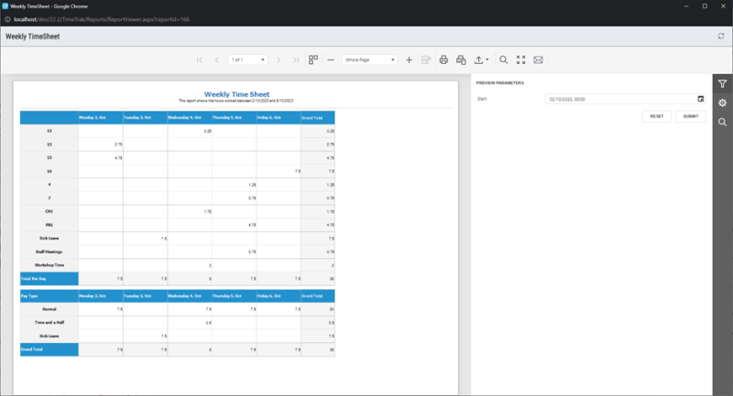Open the export options arrow

(487, 59)
